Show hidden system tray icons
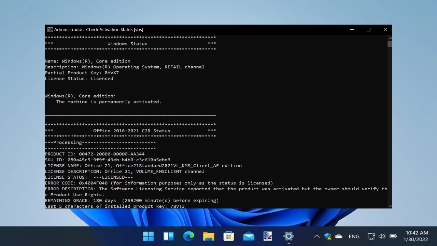Screen dimensions: 437x246 coord(317,236)
